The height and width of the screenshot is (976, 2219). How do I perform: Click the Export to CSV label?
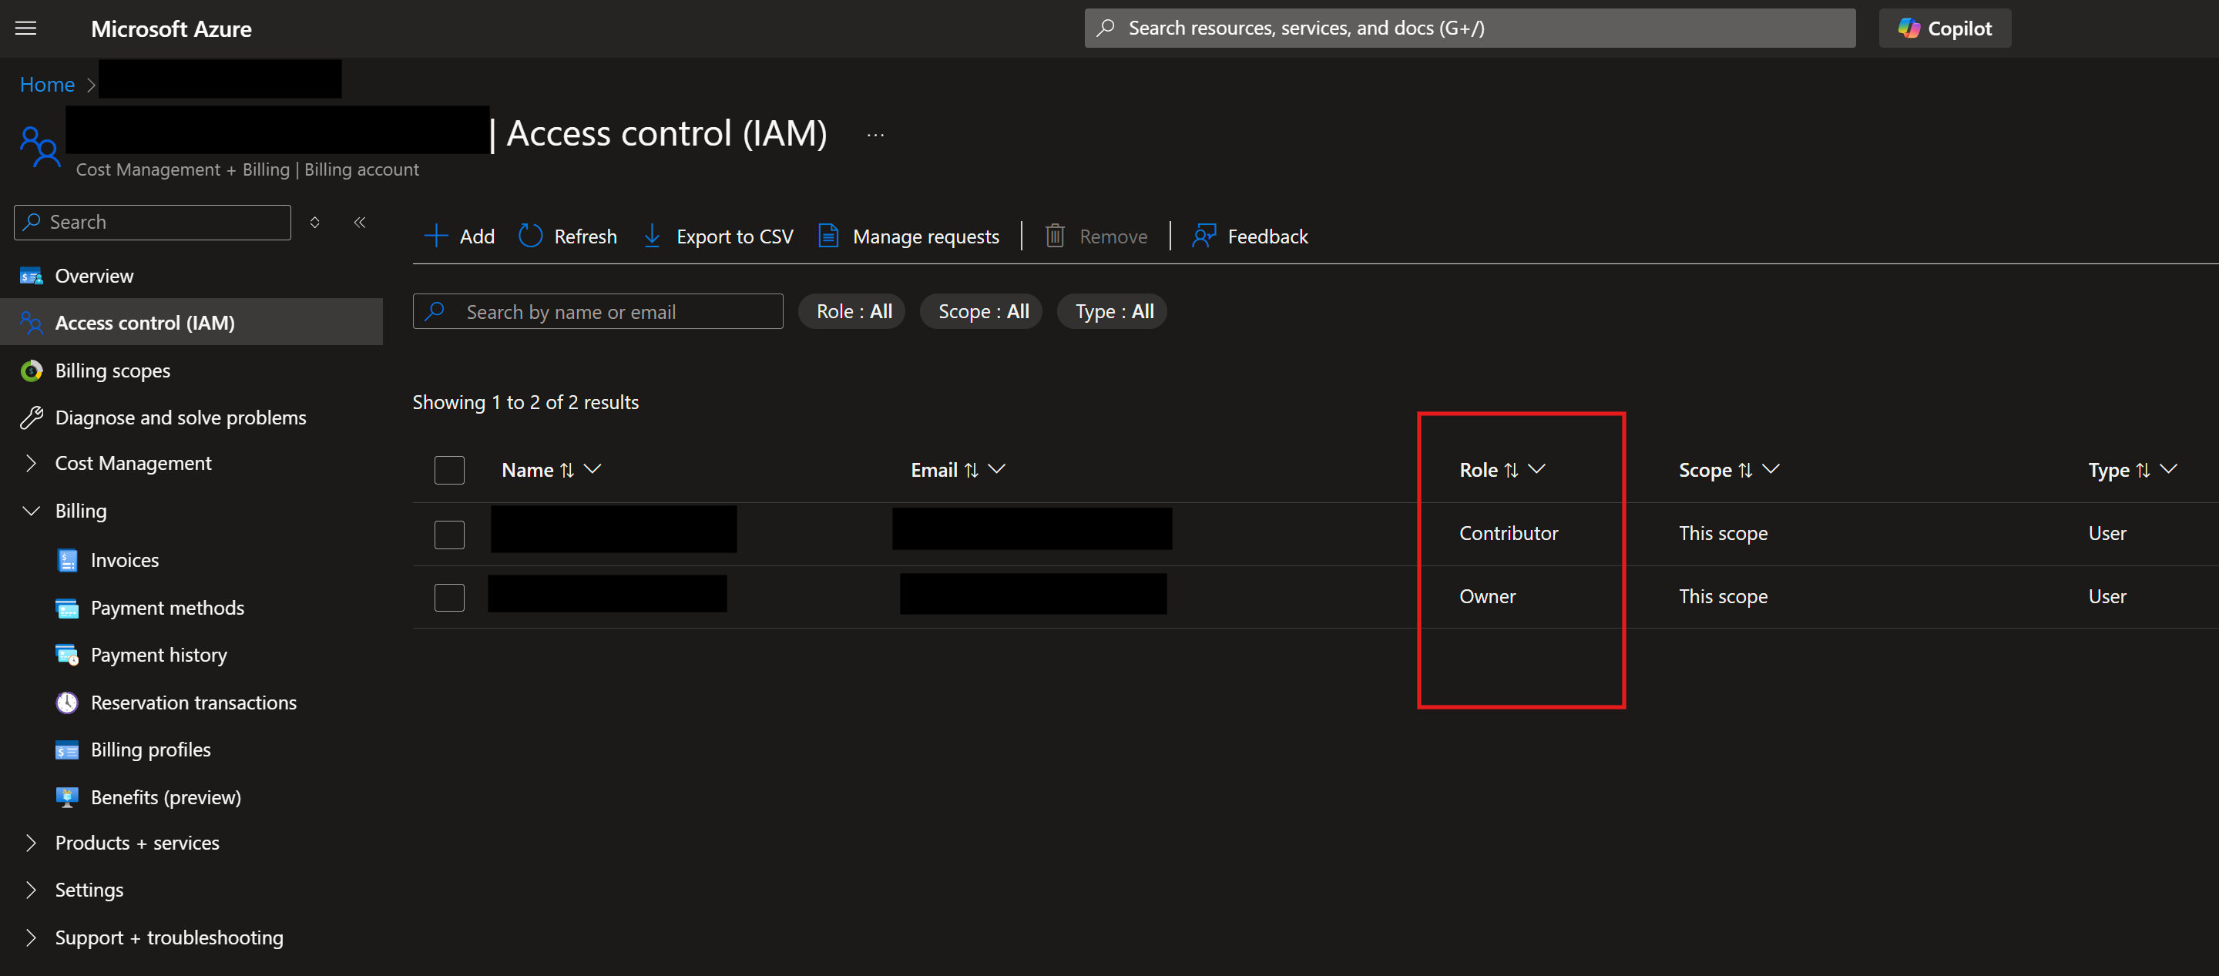[735, 237]
